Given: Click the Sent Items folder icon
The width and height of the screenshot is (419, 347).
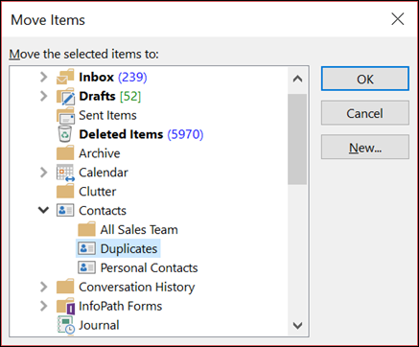Looking at the screenshot, I should (x=65, y=115).
